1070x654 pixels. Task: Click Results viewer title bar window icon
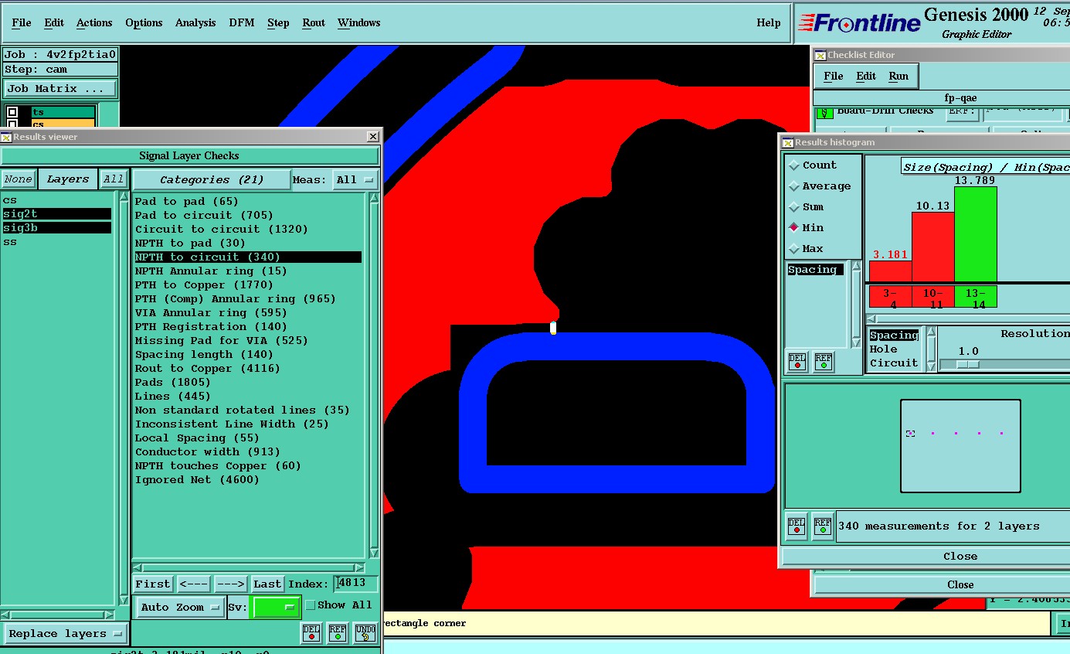[x=6, y=137]
